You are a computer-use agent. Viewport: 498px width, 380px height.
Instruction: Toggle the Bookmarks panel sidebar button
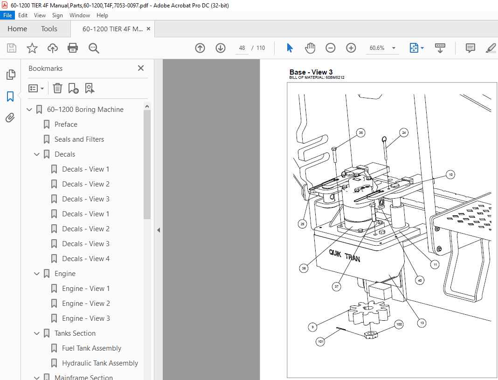pos(10,96)
